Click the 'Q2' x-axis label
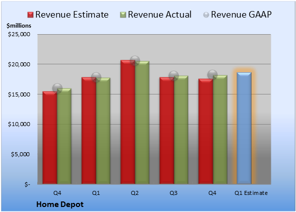This screenshot has width=296, height=212. (x=135, y=193)
